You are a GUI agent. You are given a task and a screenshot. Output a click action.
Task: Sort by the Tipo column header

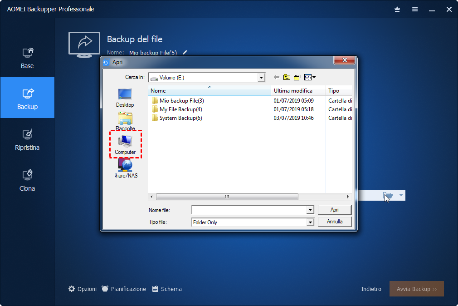[339, 91]
